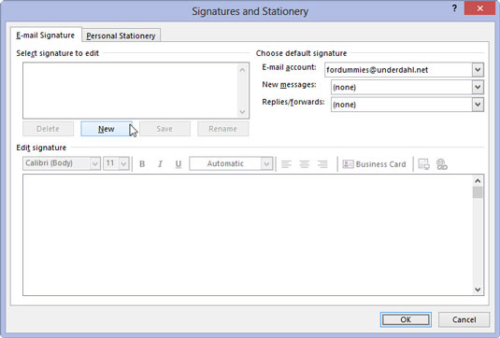Open the Help question mark
The width and height of the screenshot is (500, 338).
[454, 8]
